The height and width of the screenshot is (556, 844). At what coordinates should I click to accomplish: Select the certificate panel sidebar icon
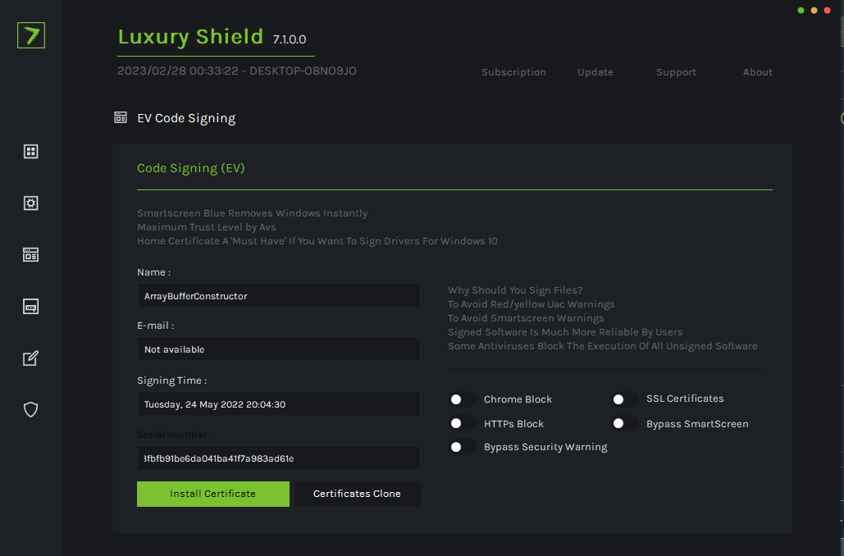pos(30,254)
